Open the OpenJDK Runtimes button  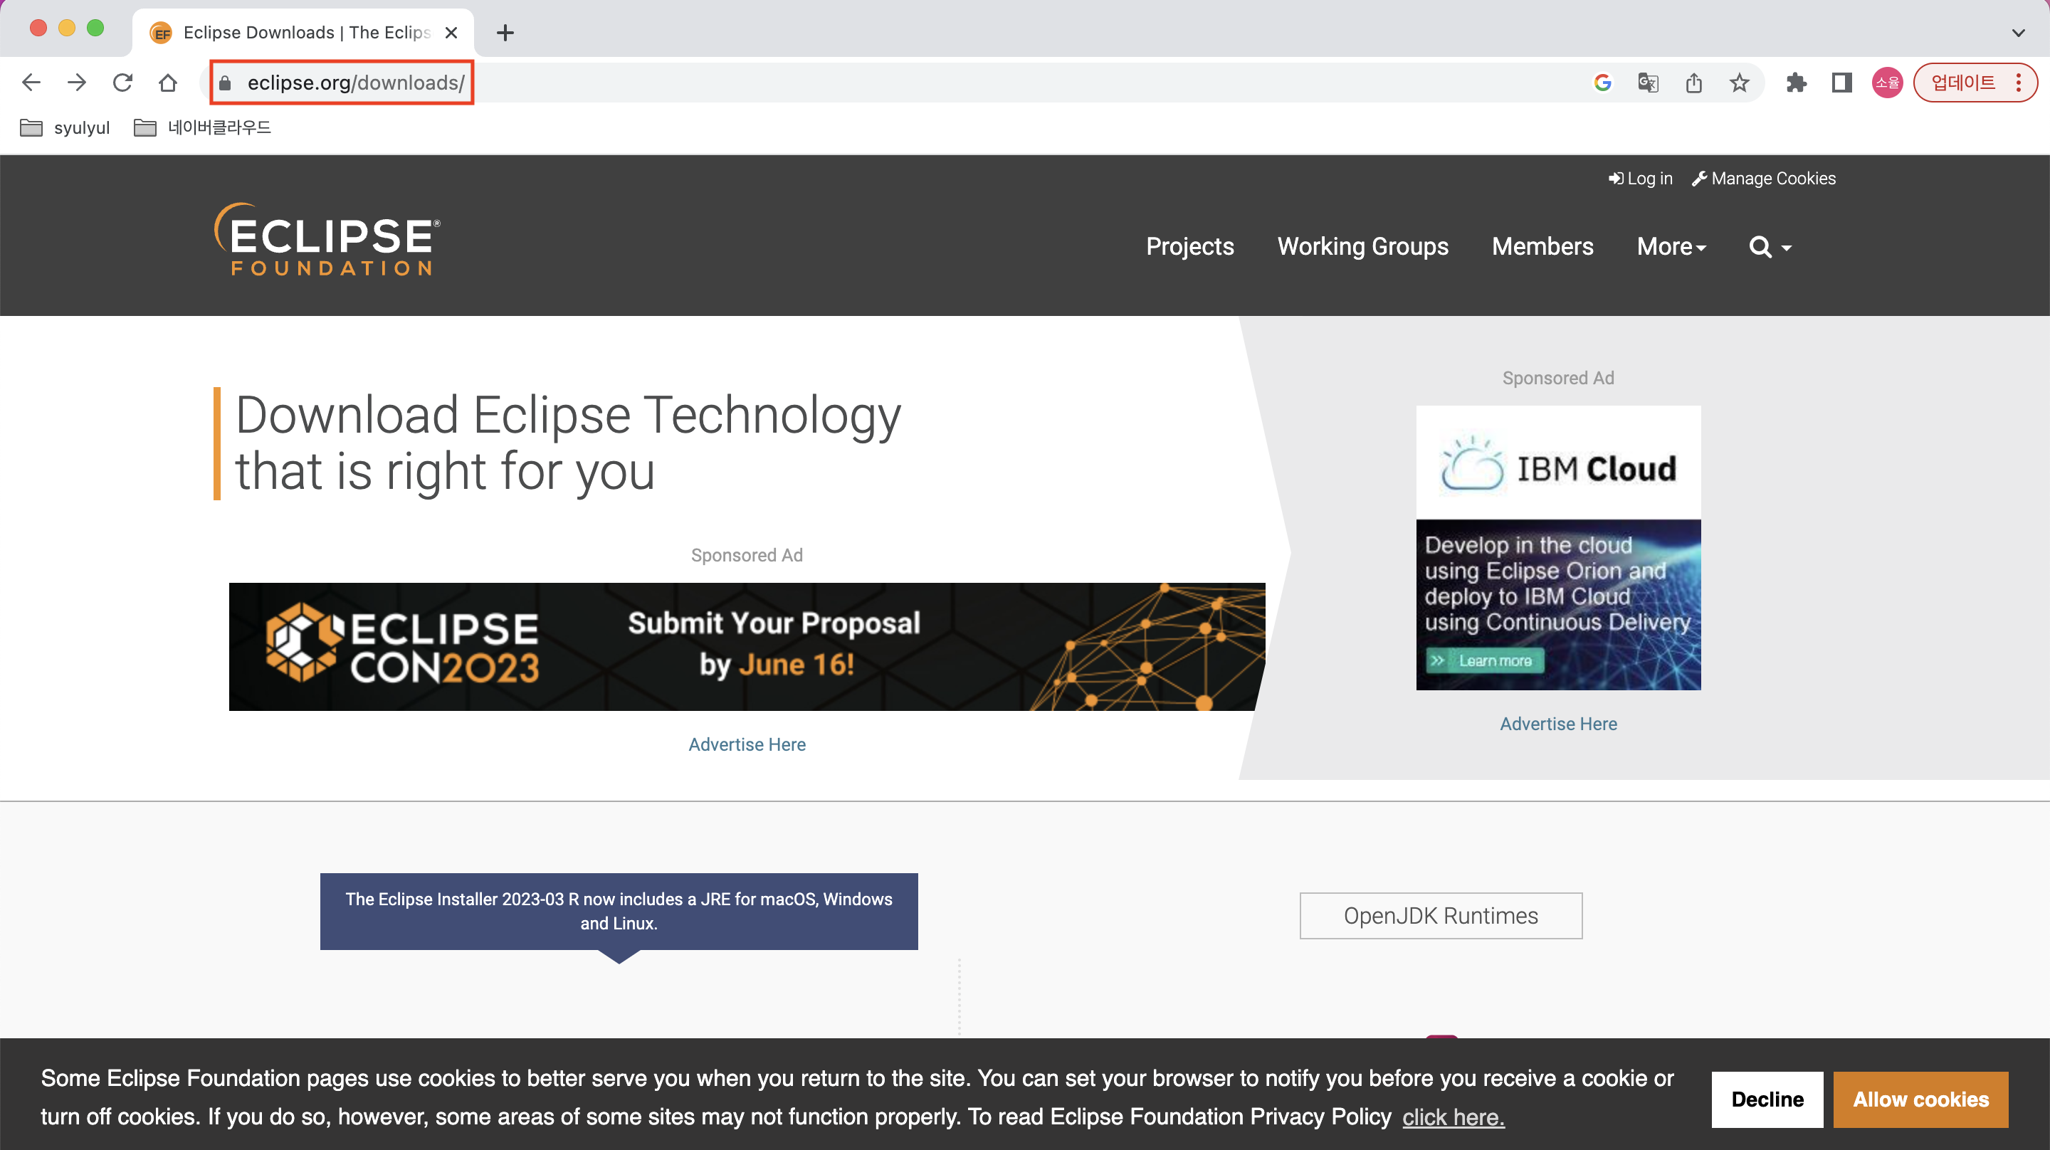pyautogui.click(x=1441, y=915)
